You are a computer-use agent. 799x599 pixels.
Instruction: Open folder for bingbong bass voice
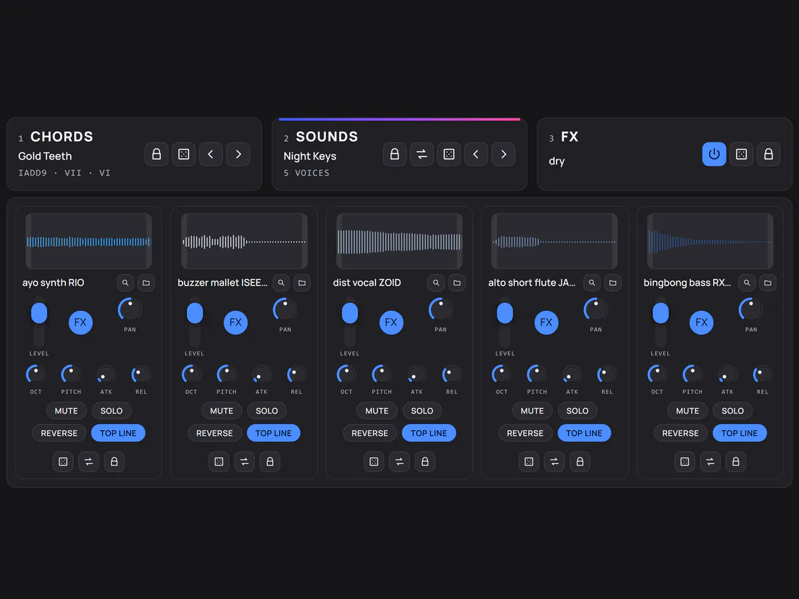pos(768,283)
